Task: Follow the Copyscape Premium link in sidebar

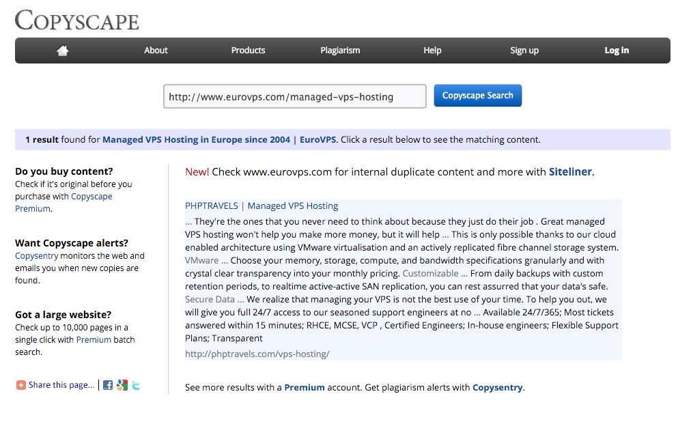Action: tap(64, 202)
